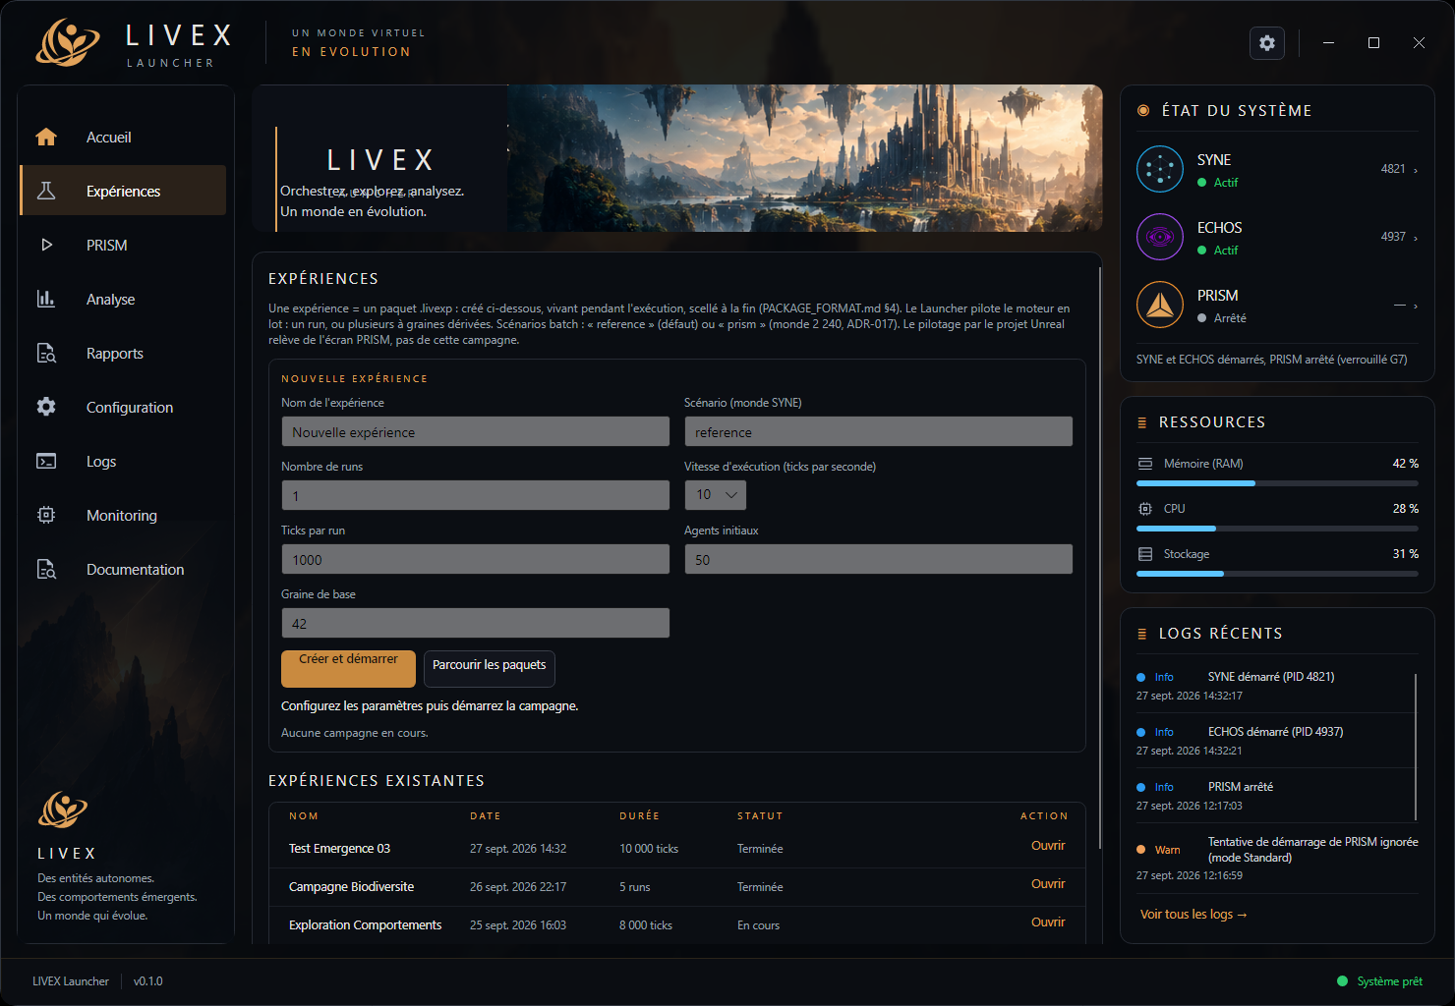Open the Rapports page
Screen dimensions: 1455x1006
123,353
